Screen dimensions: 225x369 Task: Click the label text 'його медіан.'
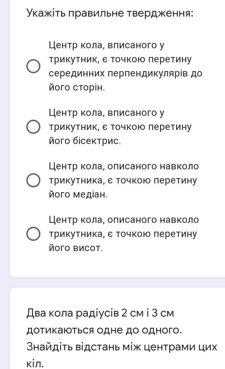pos(78,194)
